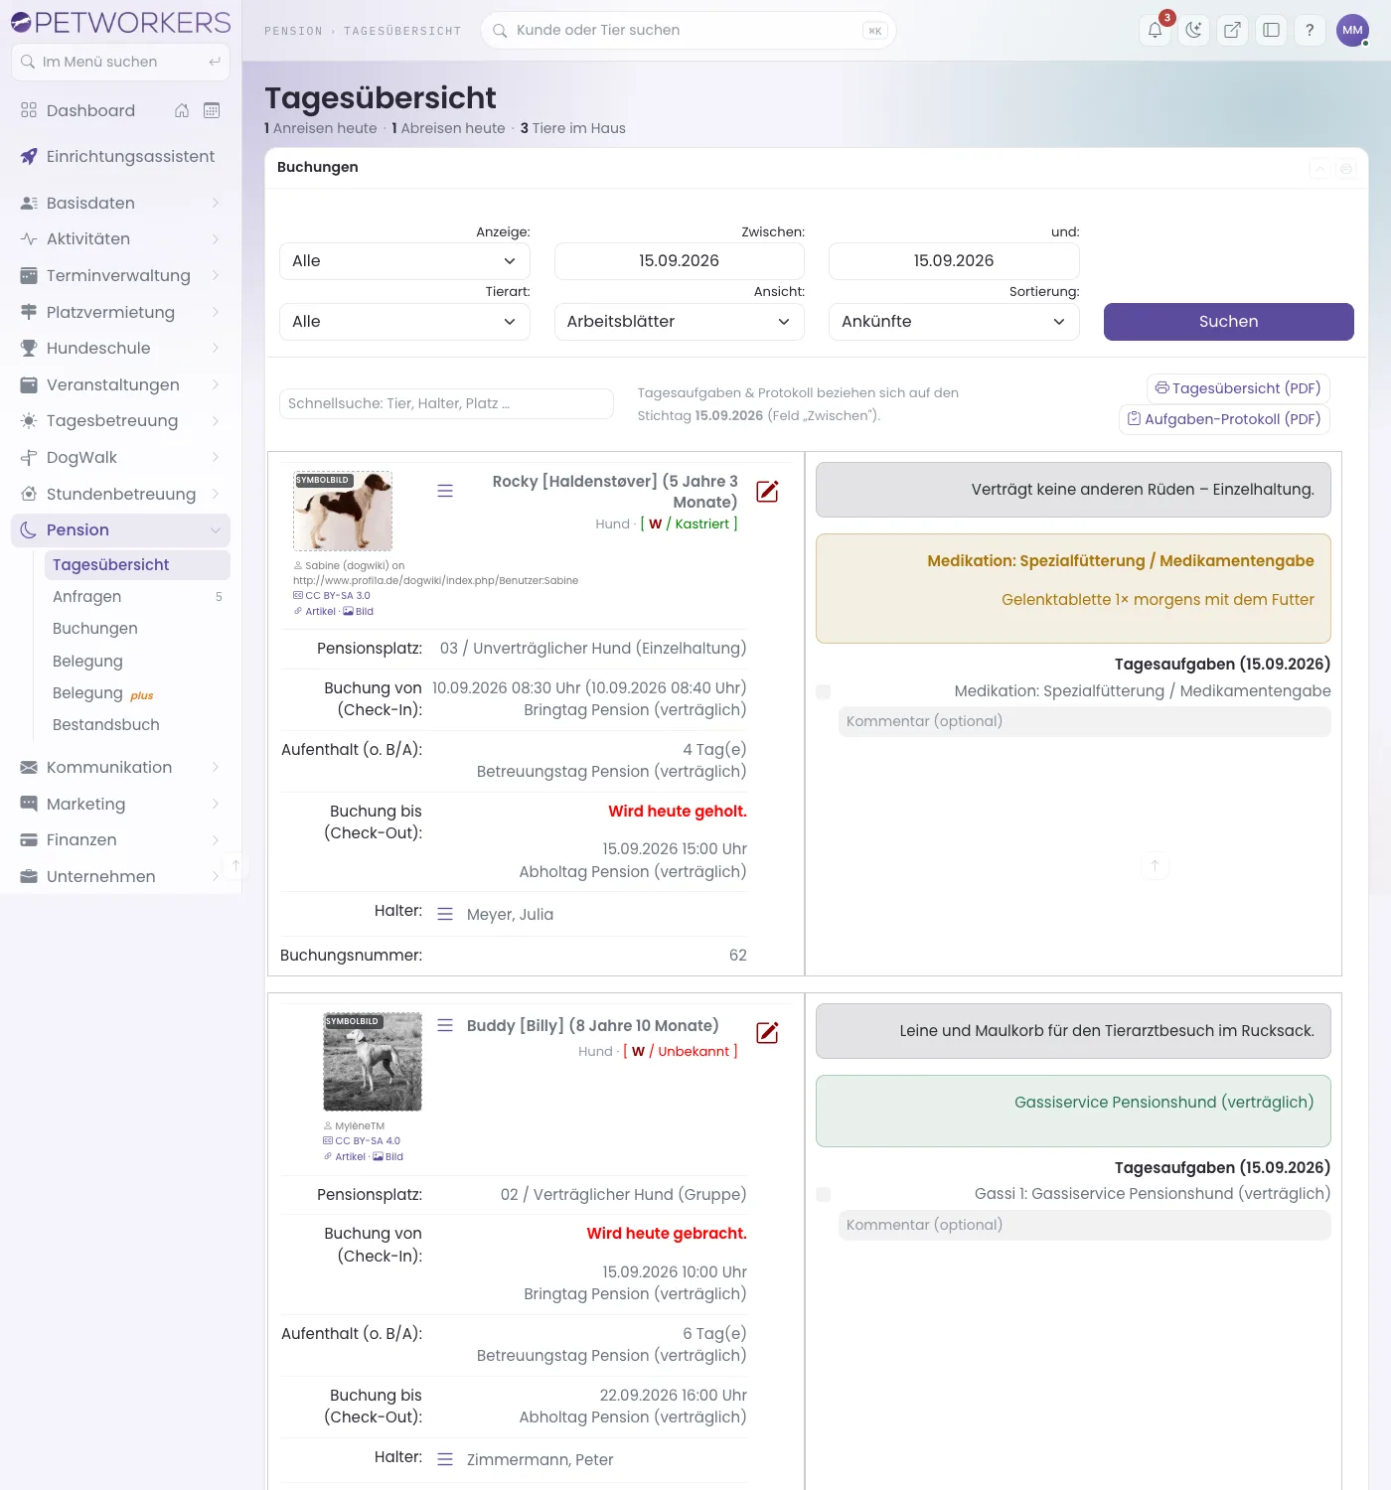The width and height of the screenshot is (1391, 1490).
Task: Click the Suchen button
Action: (x=1228, y=322)
